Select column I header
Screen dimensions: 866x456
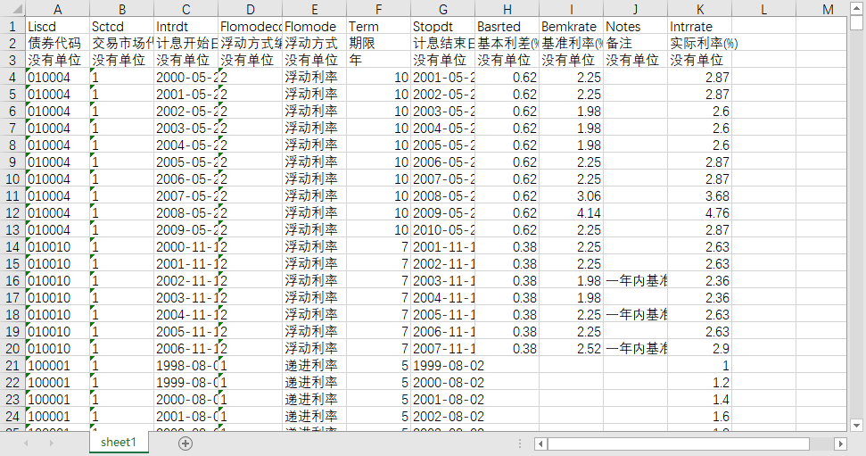point(571,10)
